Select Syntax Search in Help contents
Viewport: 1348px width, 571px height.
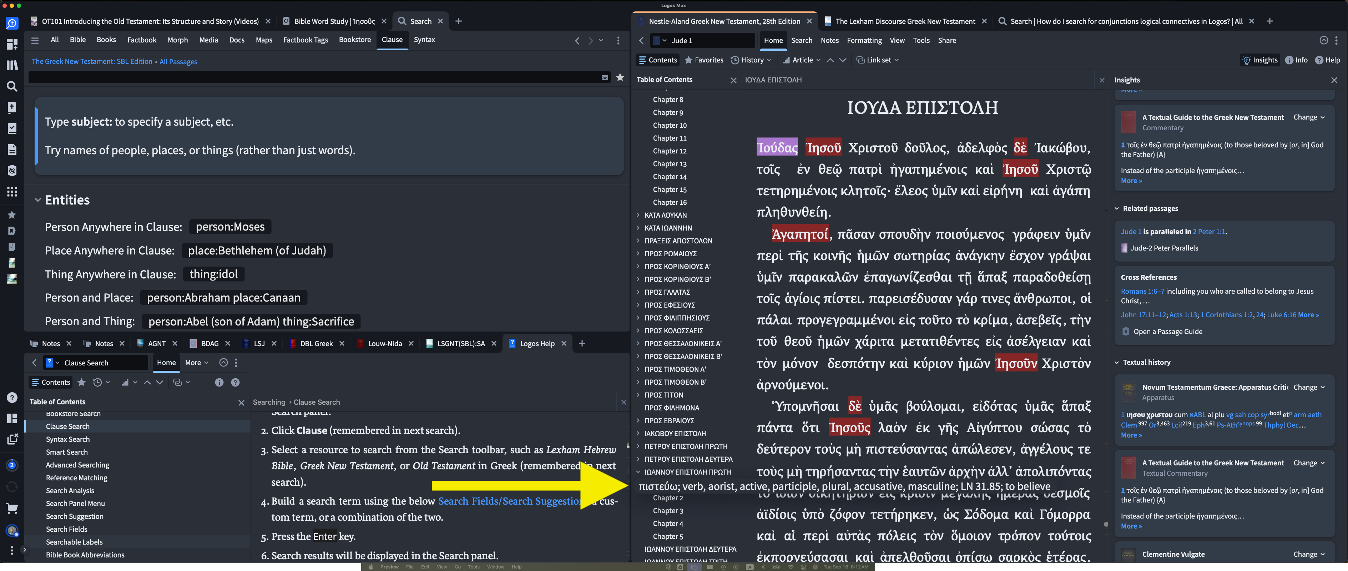[x=67, y=439]
